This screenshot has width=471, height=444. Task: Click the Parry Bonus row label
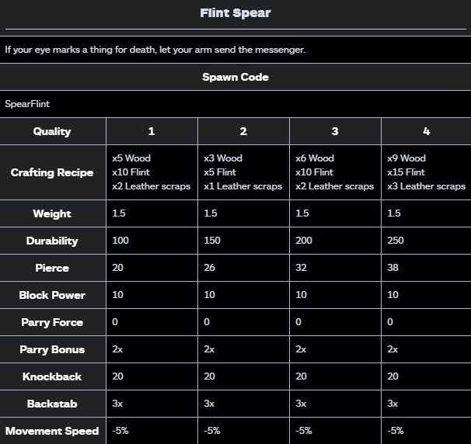pyautogui.click(x=52, y=350)
